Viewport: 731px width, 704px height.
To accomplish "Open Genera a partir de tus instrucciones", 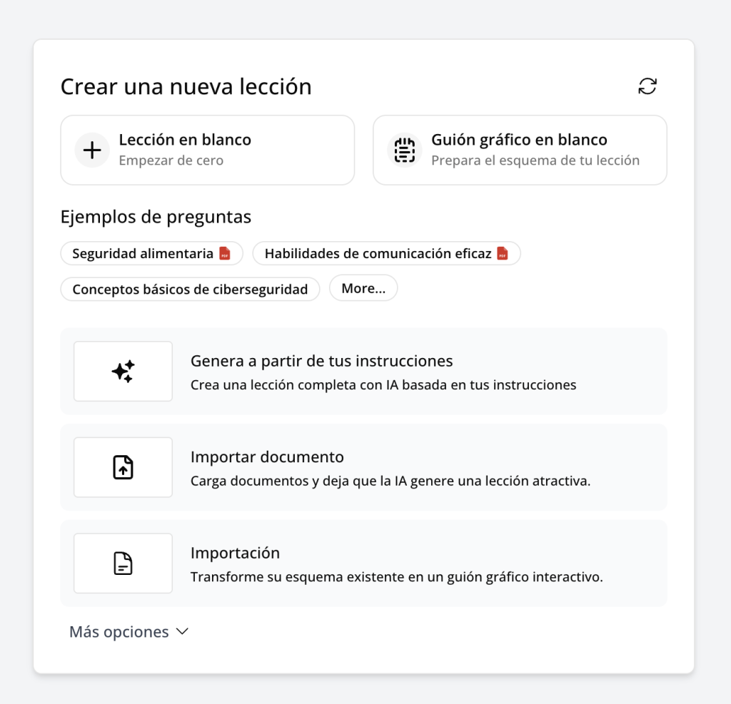I will pos(321,361).
